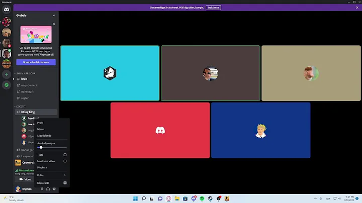The width and height of the screenshot is (362, 203).
Task: Open the Discord taskbar icon with badge
Action: [x=194, y=198]
